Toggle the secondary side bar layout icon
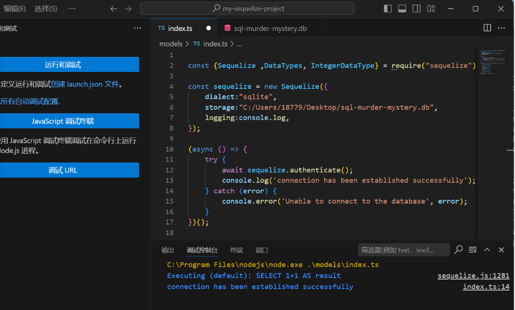 click(416, 8)
